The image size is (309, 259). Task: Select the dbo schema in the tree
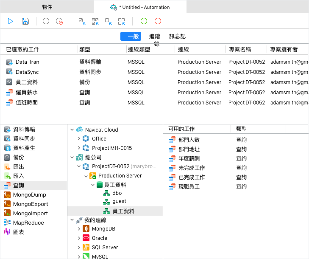(x=117, y=193)
